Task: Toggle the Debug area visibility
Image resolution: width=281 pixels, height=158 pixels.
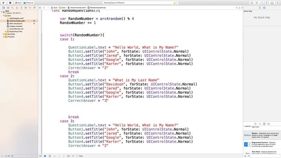Action: pos(272,3)
